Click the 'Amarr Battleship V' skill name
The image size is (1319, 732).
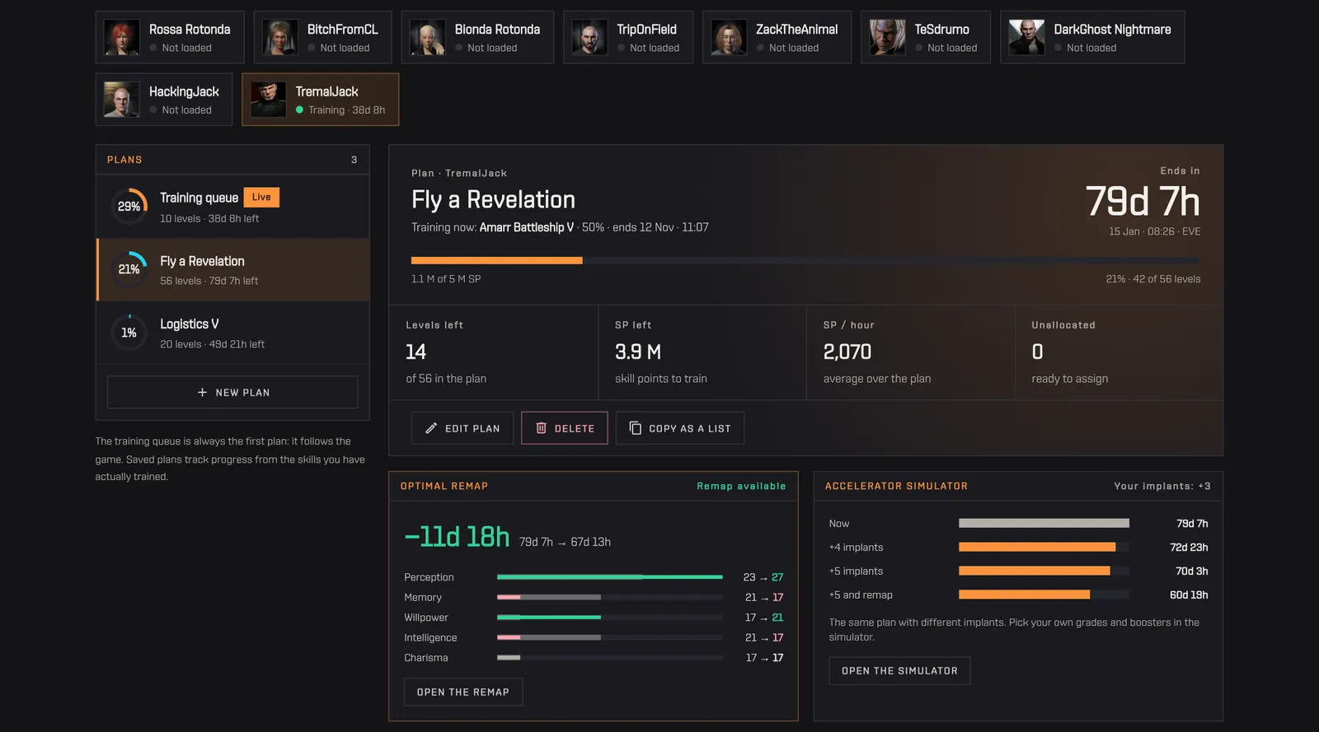pos(527,227)
